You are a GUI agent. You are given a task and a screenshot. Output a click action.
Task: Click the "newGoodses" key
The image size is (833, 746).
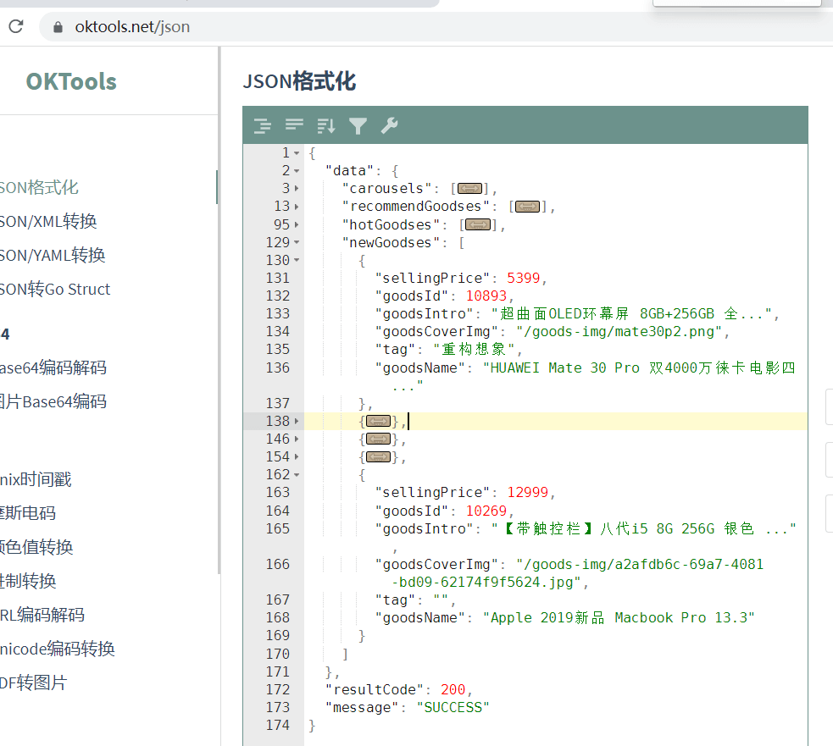tap(391, 243)
